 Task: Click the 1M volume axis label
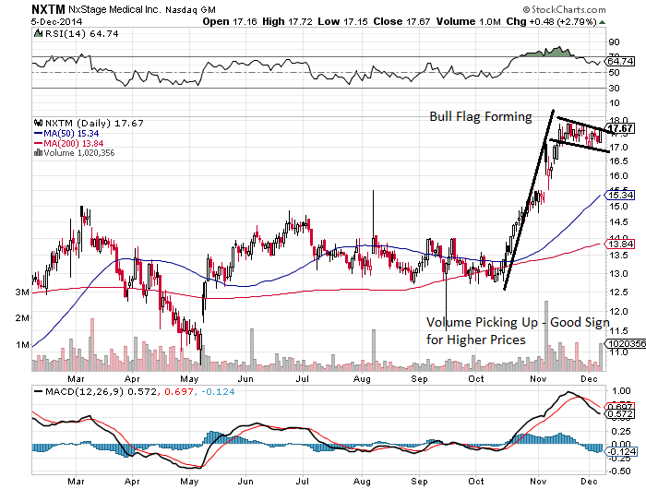coord(22,345)
